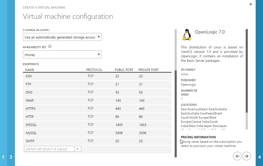Click the availability set help icon

point(50,47)
